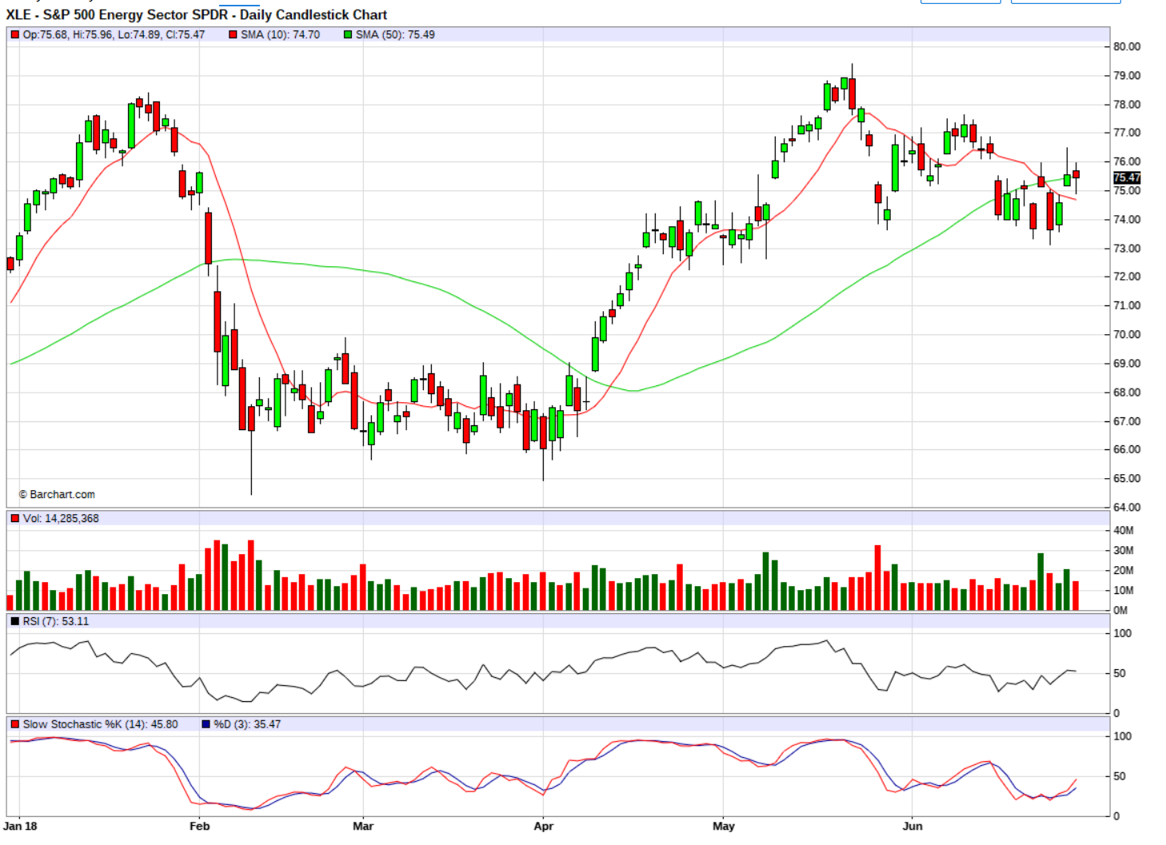Screen dimensions: 1166x845
Task: Click the 70.00 price axis label
Action: pos(1127,335)
